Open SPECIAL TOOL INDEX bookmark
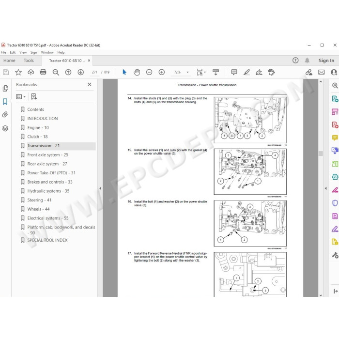This screenshot has height=339, width=339. pyautogui.click(x=47, y=240)
